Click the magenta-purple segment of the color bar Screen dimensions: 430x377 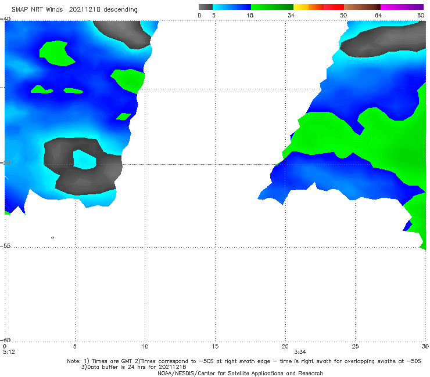coord(402,7)
